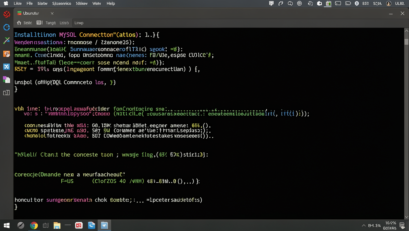Viewport: 409px width, 231px height.
Task: Click the Apple logo menu
Action: pos(6,3)
